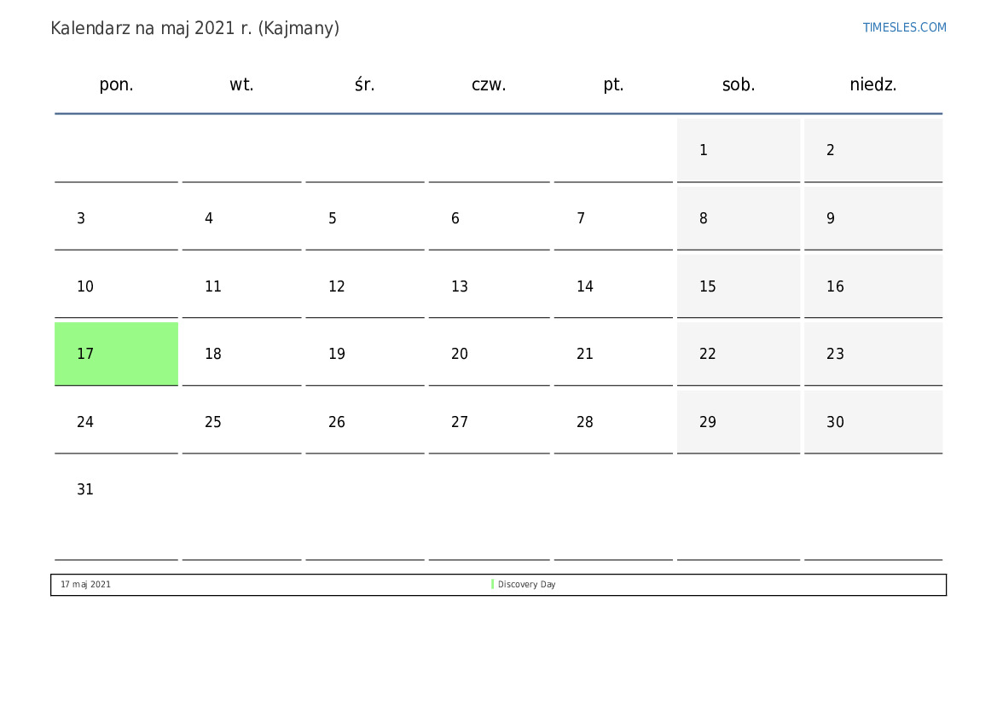Click day 16 in the calendar
Viewport: 997px width, 705px height.
point(873,286)
